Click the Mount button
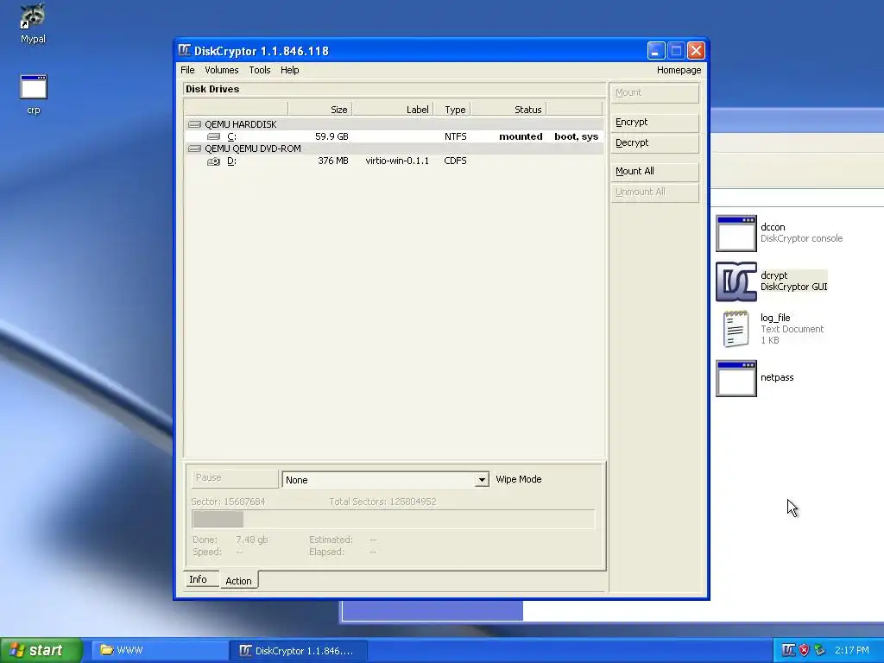884x663 pixels. coord(654,92)
